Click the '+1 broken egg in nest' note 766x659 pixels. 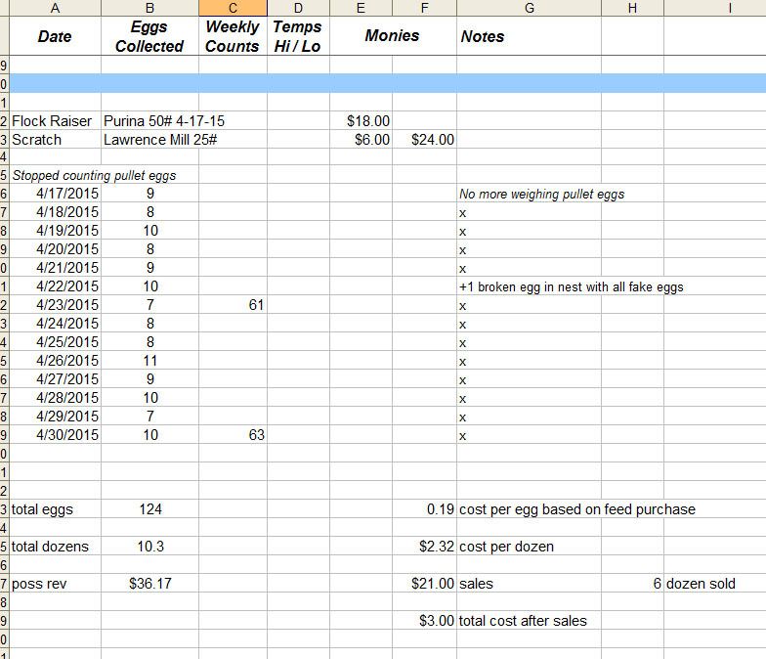(x=571, y=287)
